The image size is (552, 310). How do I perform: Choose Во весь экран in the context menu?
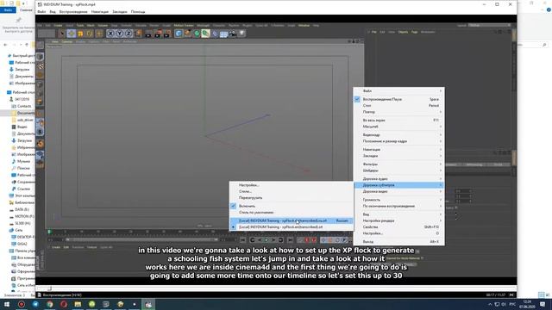tap(398, 121)
